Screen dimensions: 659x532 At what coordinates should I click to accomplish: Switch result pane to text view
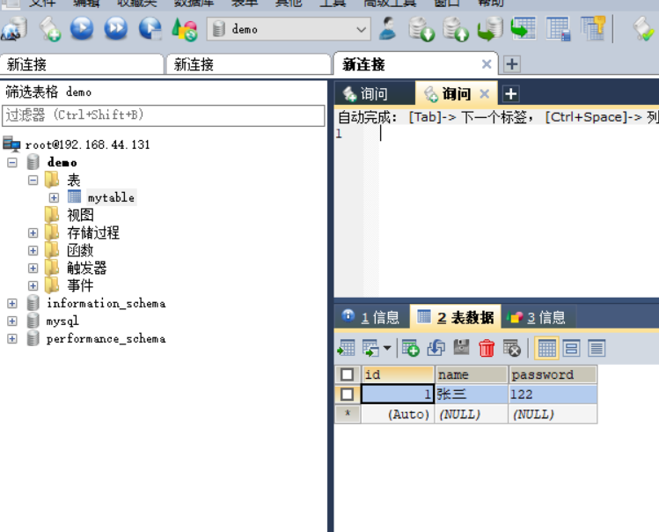[597, 348]
